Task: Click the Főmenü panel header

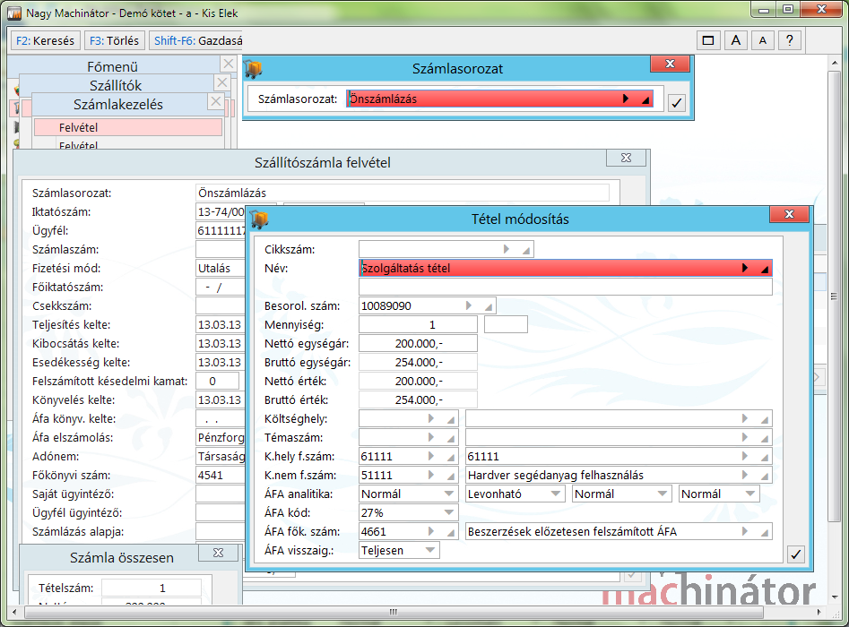Action: point(113,66)
